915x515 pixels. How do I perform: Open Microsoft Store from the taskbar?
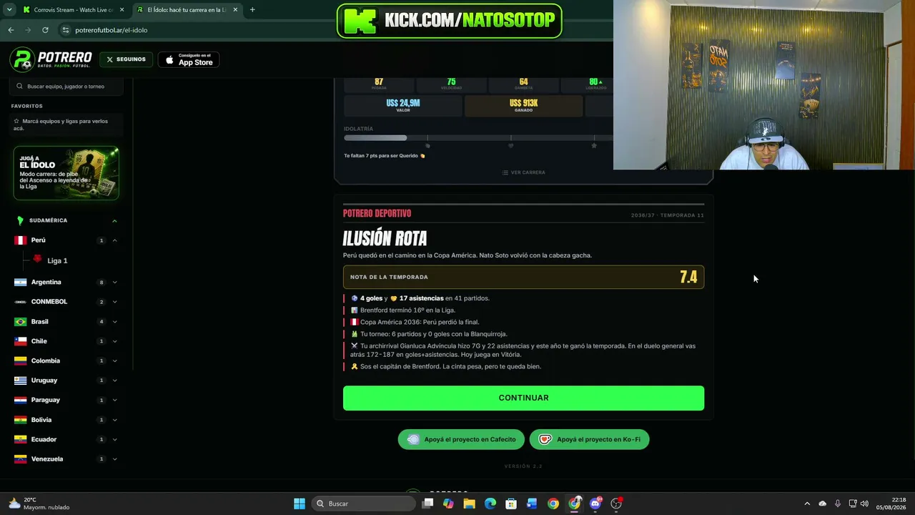click(511, 504)
